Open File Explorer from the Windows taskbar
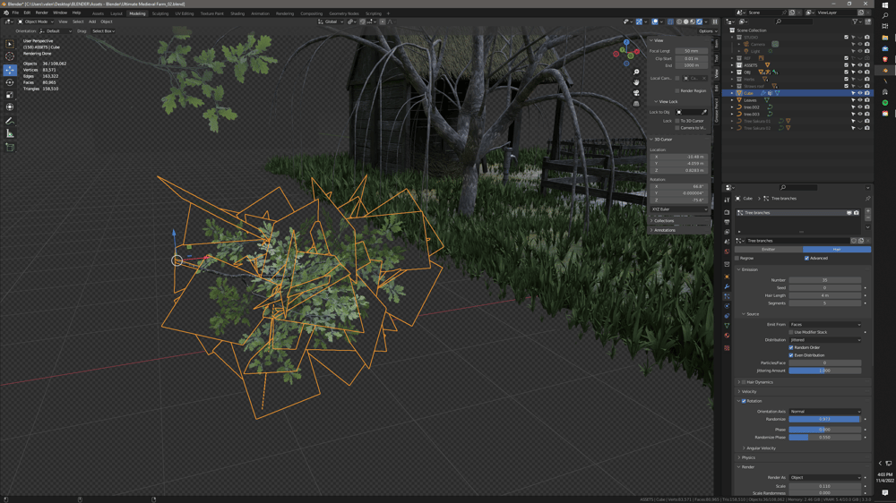Image resolution: width=896 pixels, height=503 pixels. [x=885, y=38]
